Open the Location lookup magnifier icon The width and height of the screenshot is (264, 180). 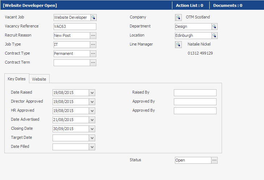click(x=214, y=36)
